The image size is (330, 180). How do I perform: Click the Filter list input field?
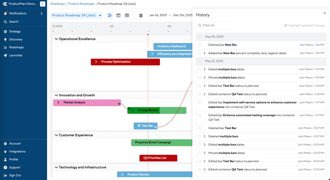[x=215, y=25]
